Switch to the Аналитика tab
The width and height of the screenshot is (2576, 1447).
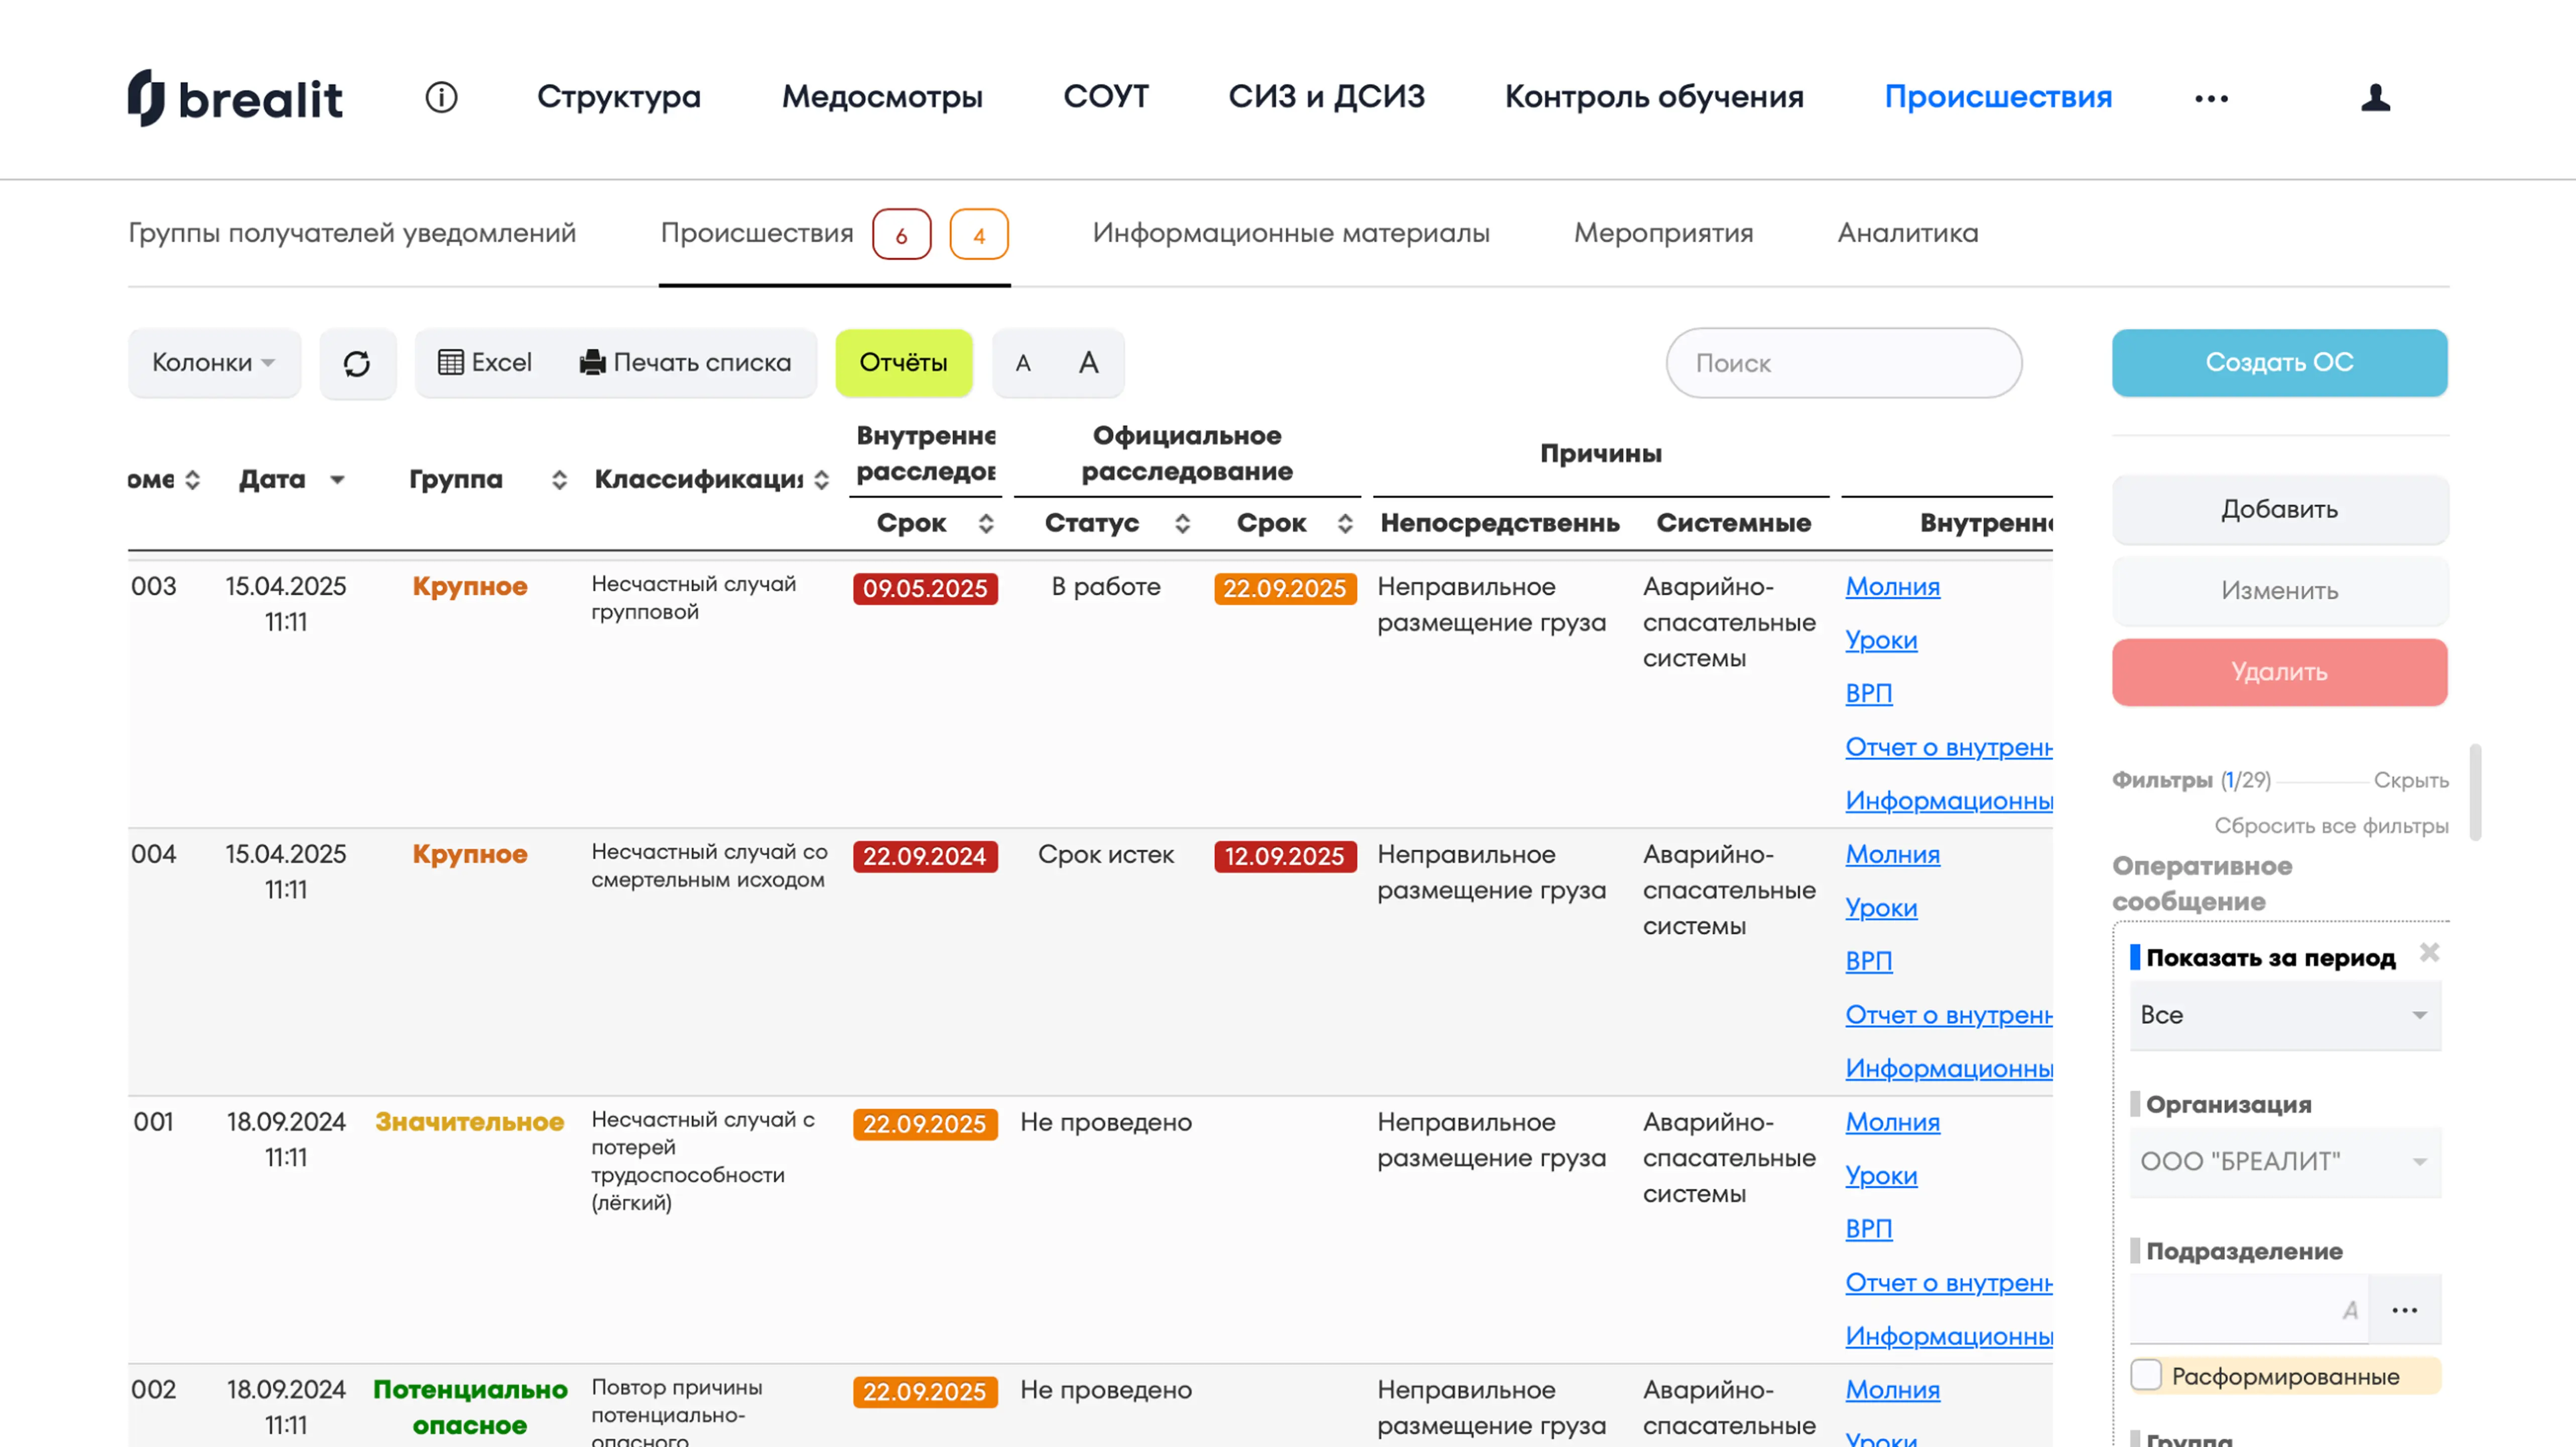1907,233
